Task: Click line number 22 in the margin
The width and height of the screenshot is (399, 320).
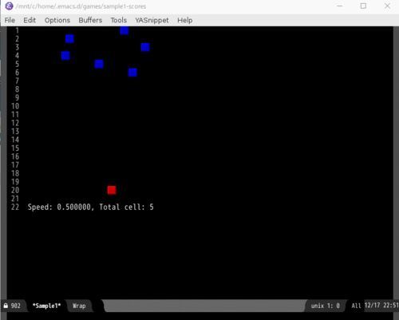Action: pyautogui.click(x=15, y=207)
